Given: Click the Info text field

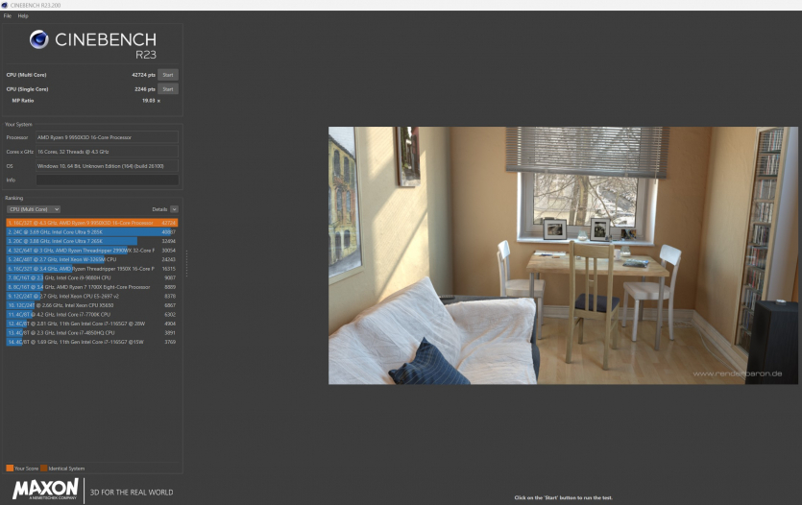Looking at the screenshot, I should click(107, 180).
